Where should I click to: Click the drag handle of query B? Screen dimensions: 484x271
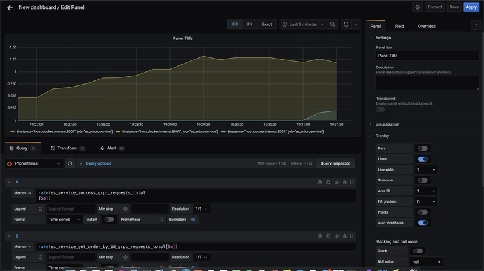coord(351,236)
